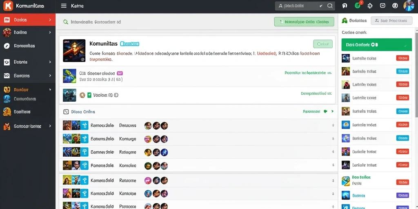Click the square face icon beside Dloso Onlins

(66, 112)
